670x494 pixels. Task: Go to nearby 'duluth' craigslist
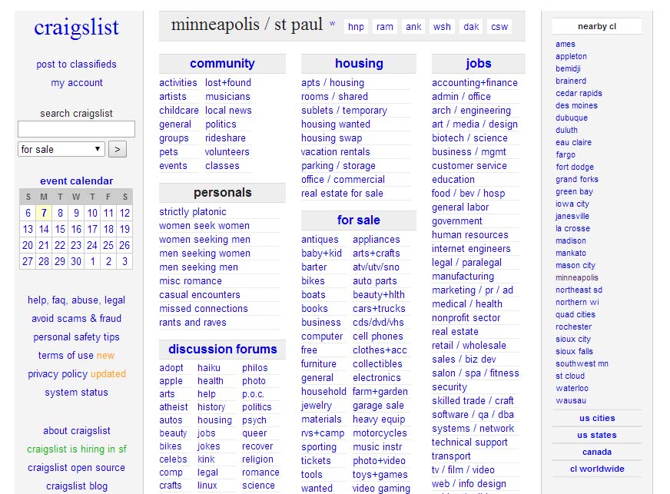click(566, 130)
